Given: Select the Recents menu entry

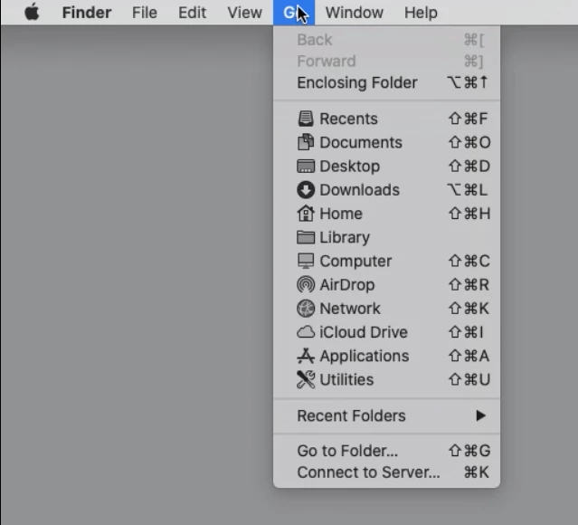Looking at the screenshot, I should (386, 119).
